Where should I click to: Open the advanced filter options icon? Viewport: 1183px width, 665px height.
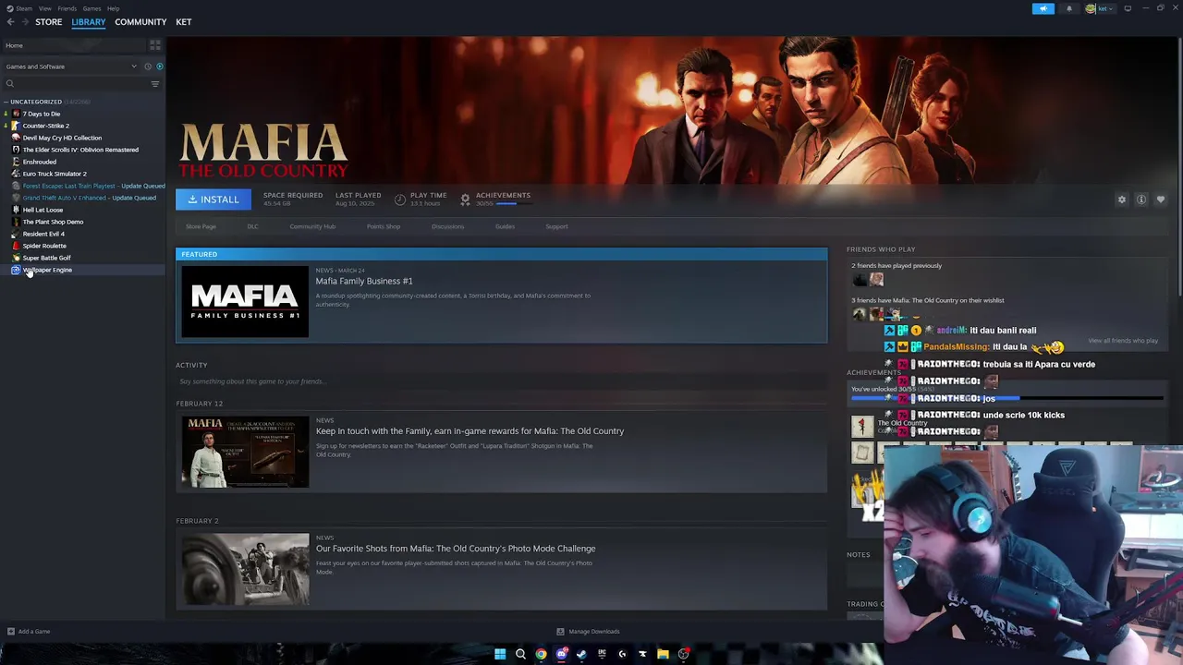(155, 84)
